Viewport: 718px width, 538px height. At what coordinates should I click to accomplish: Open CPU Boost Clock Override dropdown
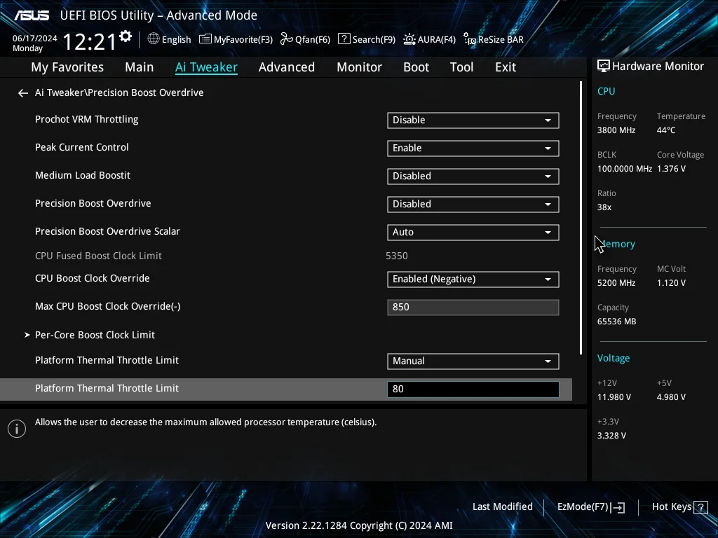[473, 280]
